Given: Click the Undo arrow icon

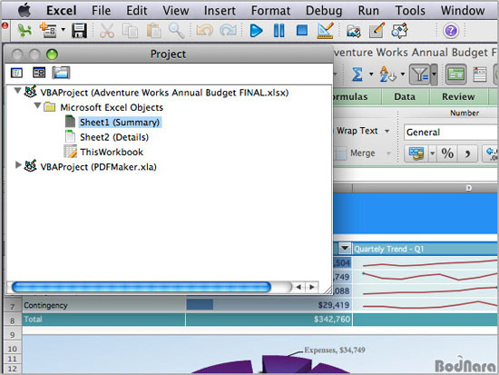Looking at the screenshot, I should coord(204,31).
